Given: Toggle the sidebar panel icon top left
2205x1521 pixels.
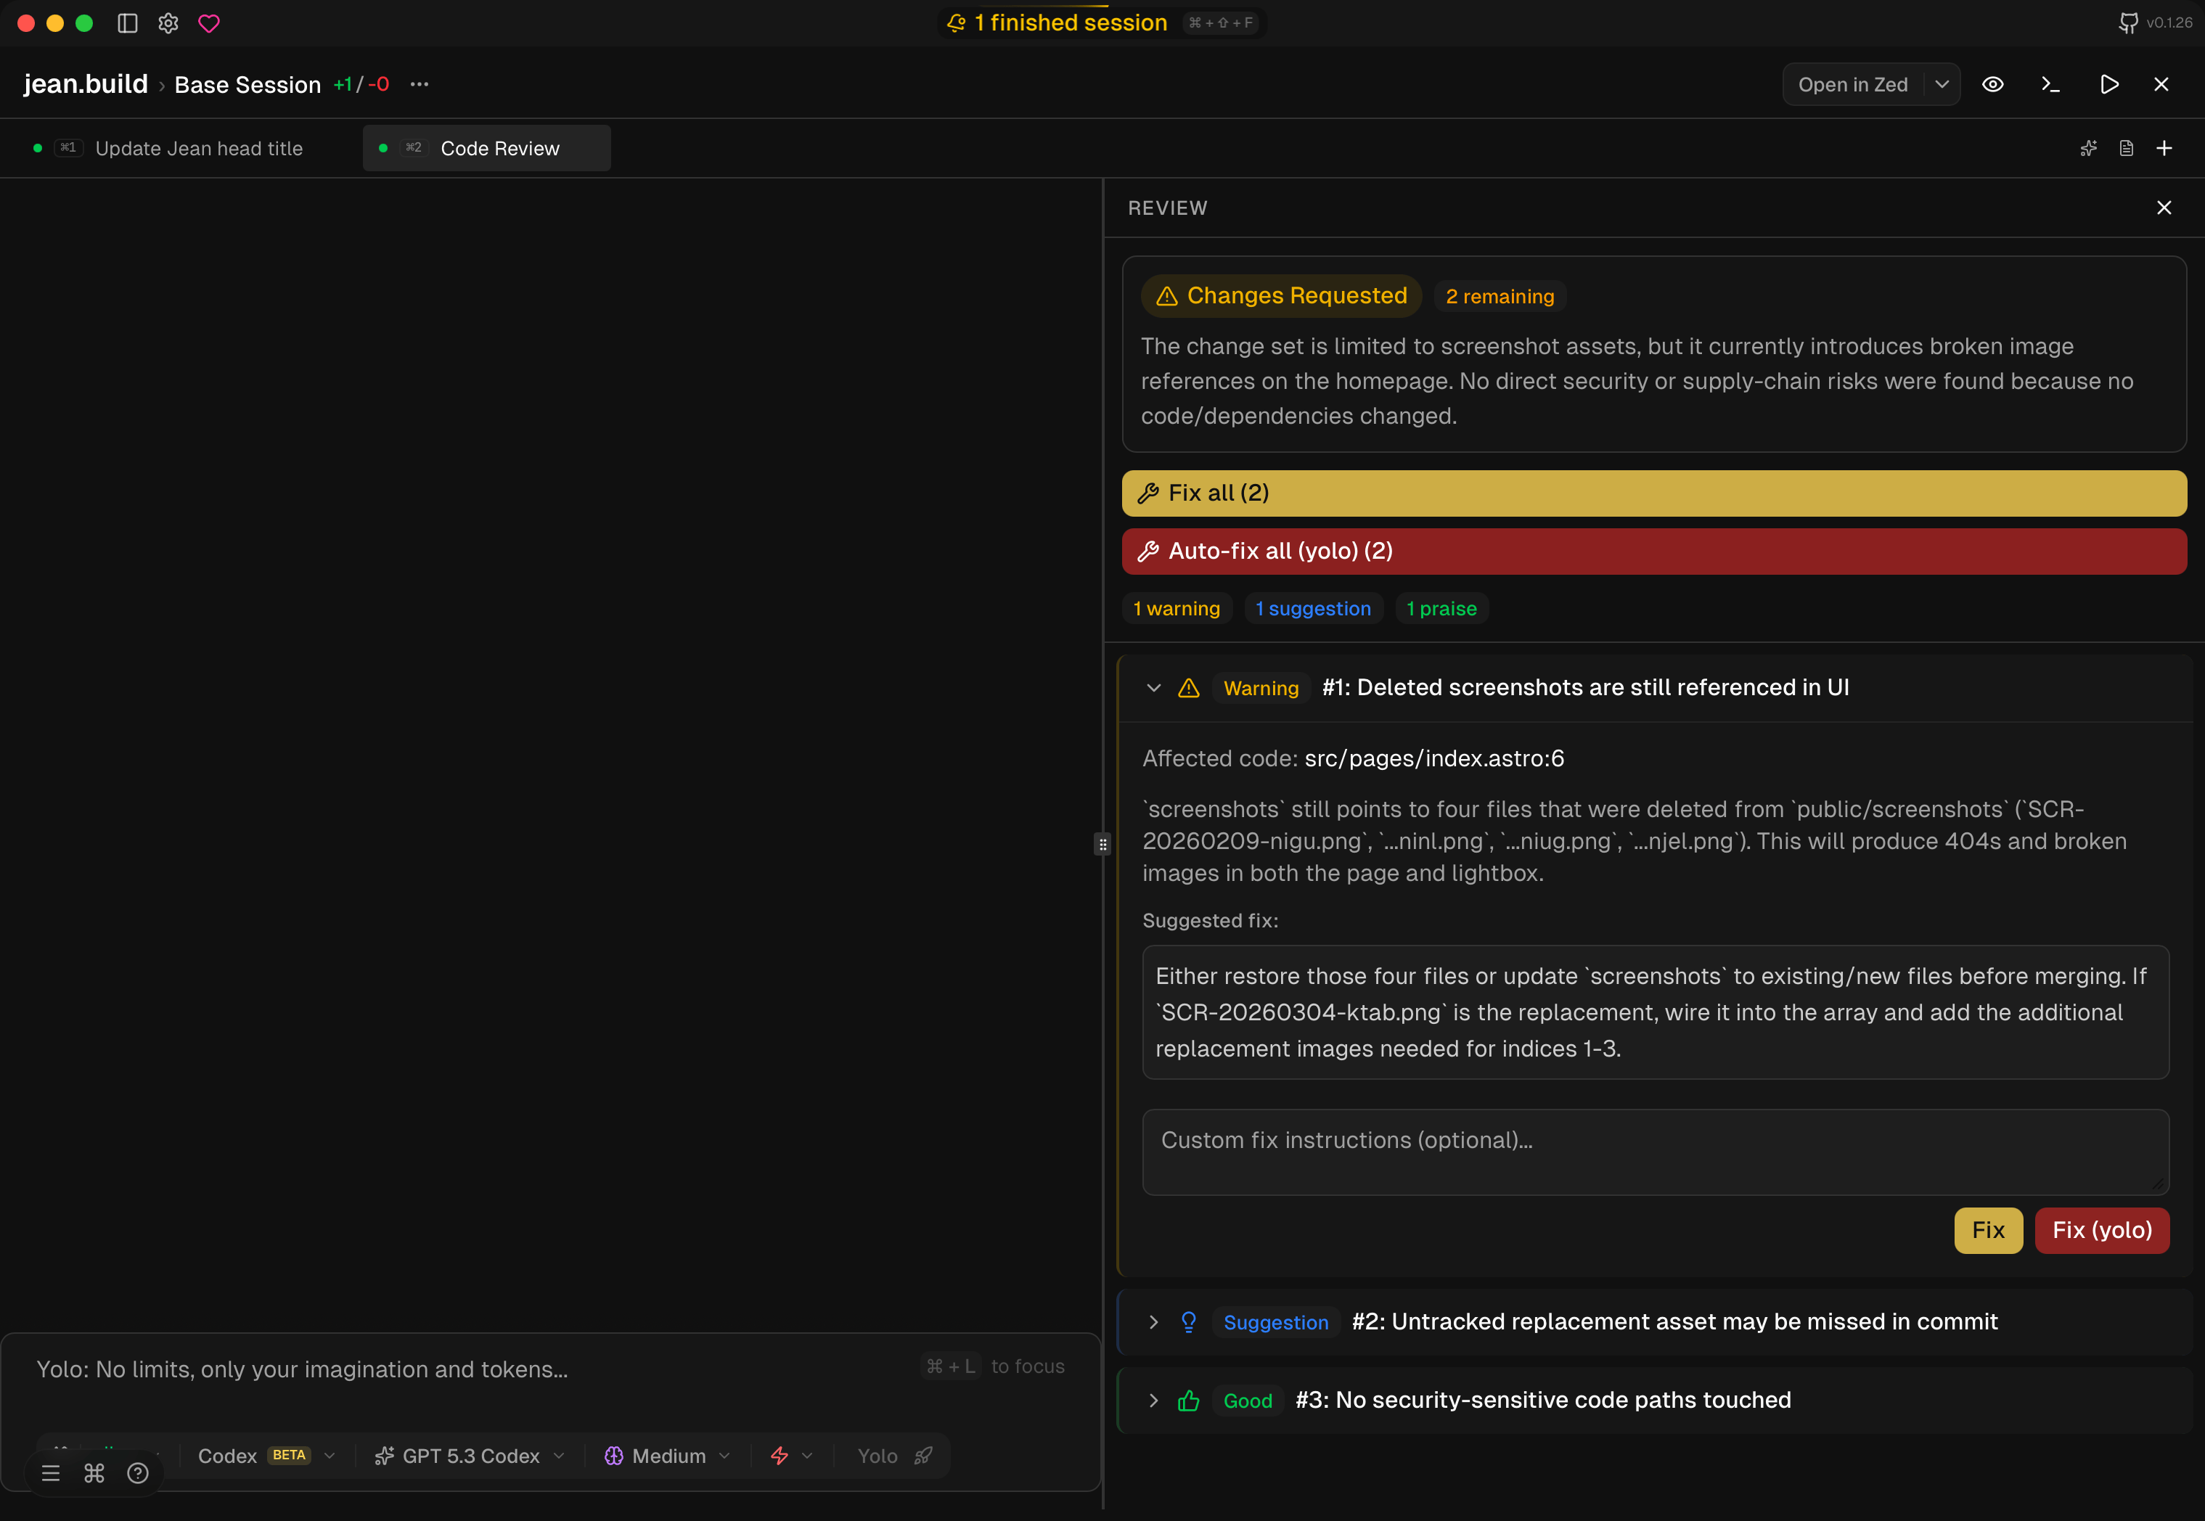Looking at the screenshot, I should click(x=127, y=23).
